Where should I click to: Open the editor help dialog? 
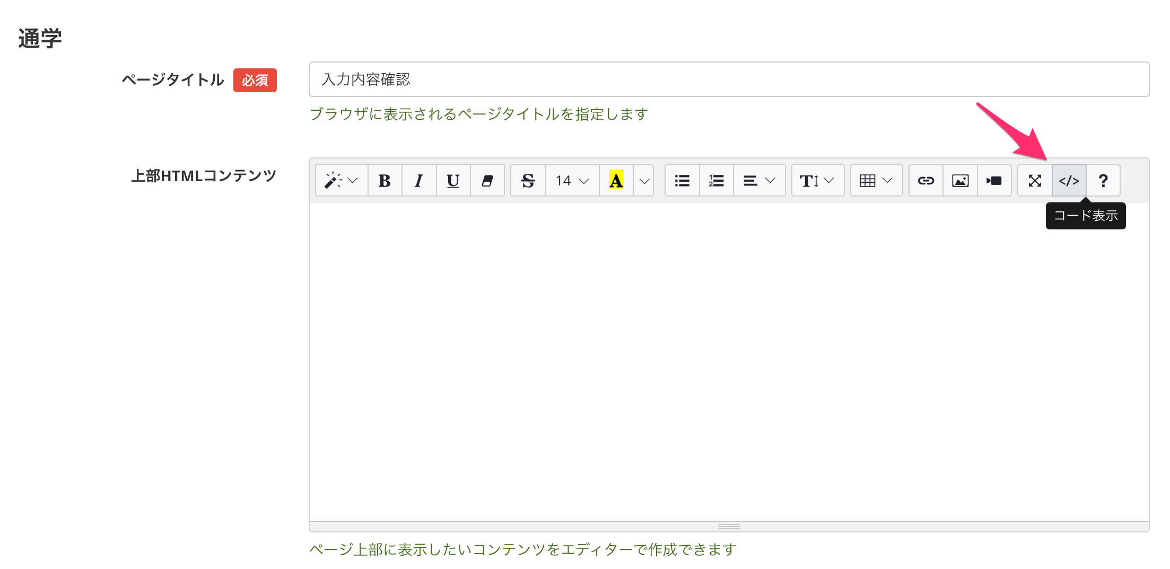(1103, 181)
